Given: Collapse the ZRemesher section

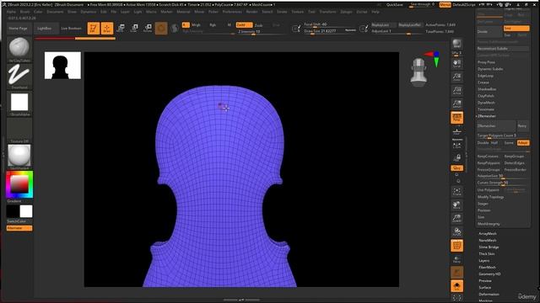Looking at the screenshot, I should click(x=487, y=116).
